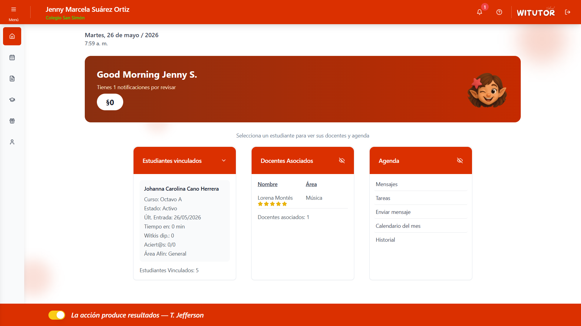Click the logout icon
Image resolution: width=581 pixels, height=326 pixels.
[568, 12]
